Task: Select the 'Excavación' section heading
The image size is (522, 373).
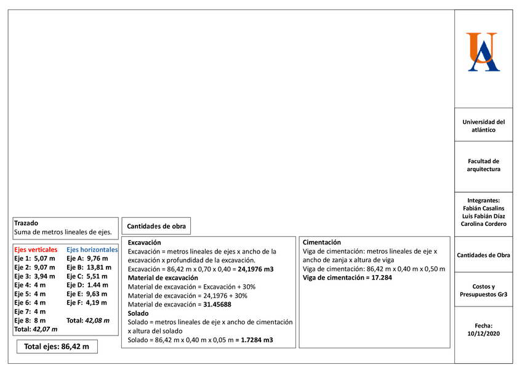Action: [x=144, y=243]
